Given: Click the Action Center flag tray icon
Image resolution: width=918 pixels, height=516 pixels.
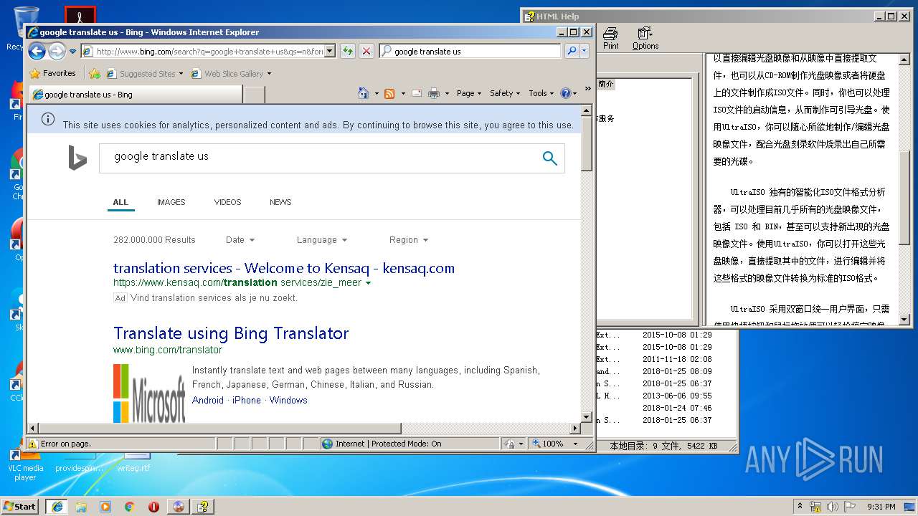Looking at the screenshot, I should coord(850,506).
